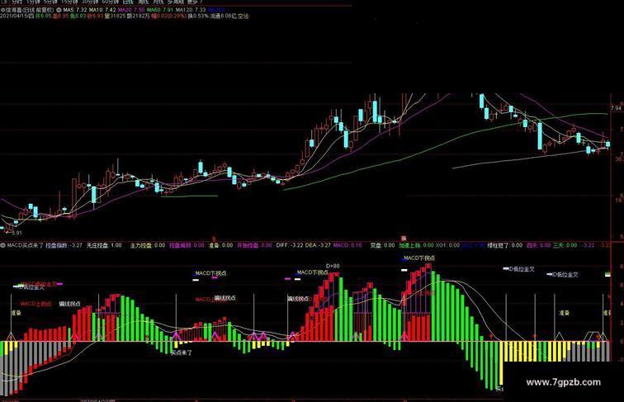Click the MA60: 7.91 indicator value
Screen dimensions: 624x402
tap(160, 10)
